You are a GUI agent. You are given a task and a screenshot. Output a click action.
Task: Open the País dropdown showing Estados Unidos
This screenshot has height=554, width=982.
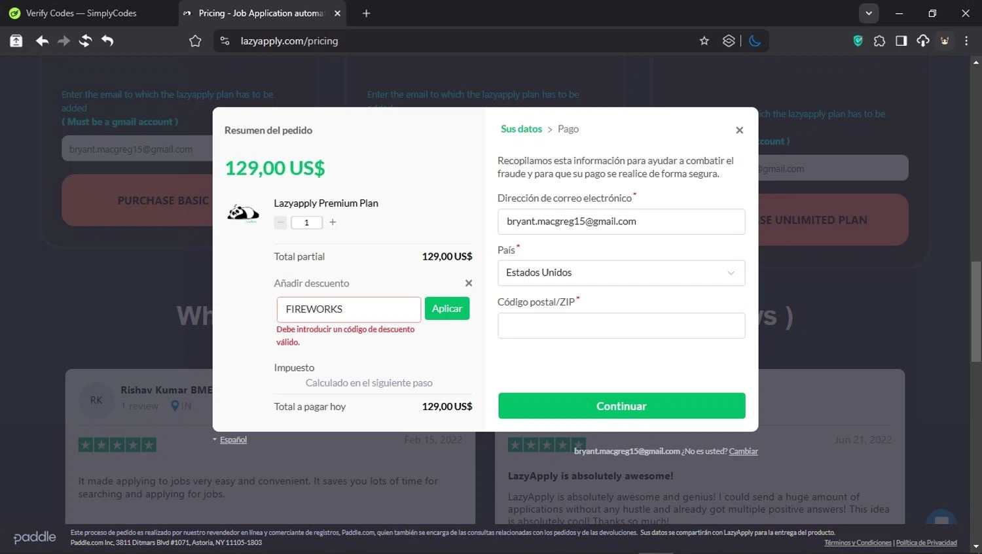pyautogui.click(x=621, y=273)
